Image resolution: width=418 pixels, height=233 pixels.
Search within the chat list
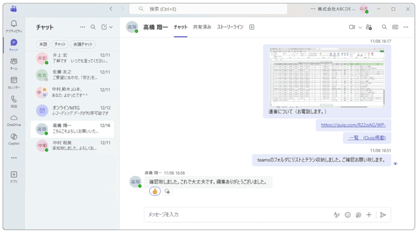pyautogui.click(x=93, y=27)
